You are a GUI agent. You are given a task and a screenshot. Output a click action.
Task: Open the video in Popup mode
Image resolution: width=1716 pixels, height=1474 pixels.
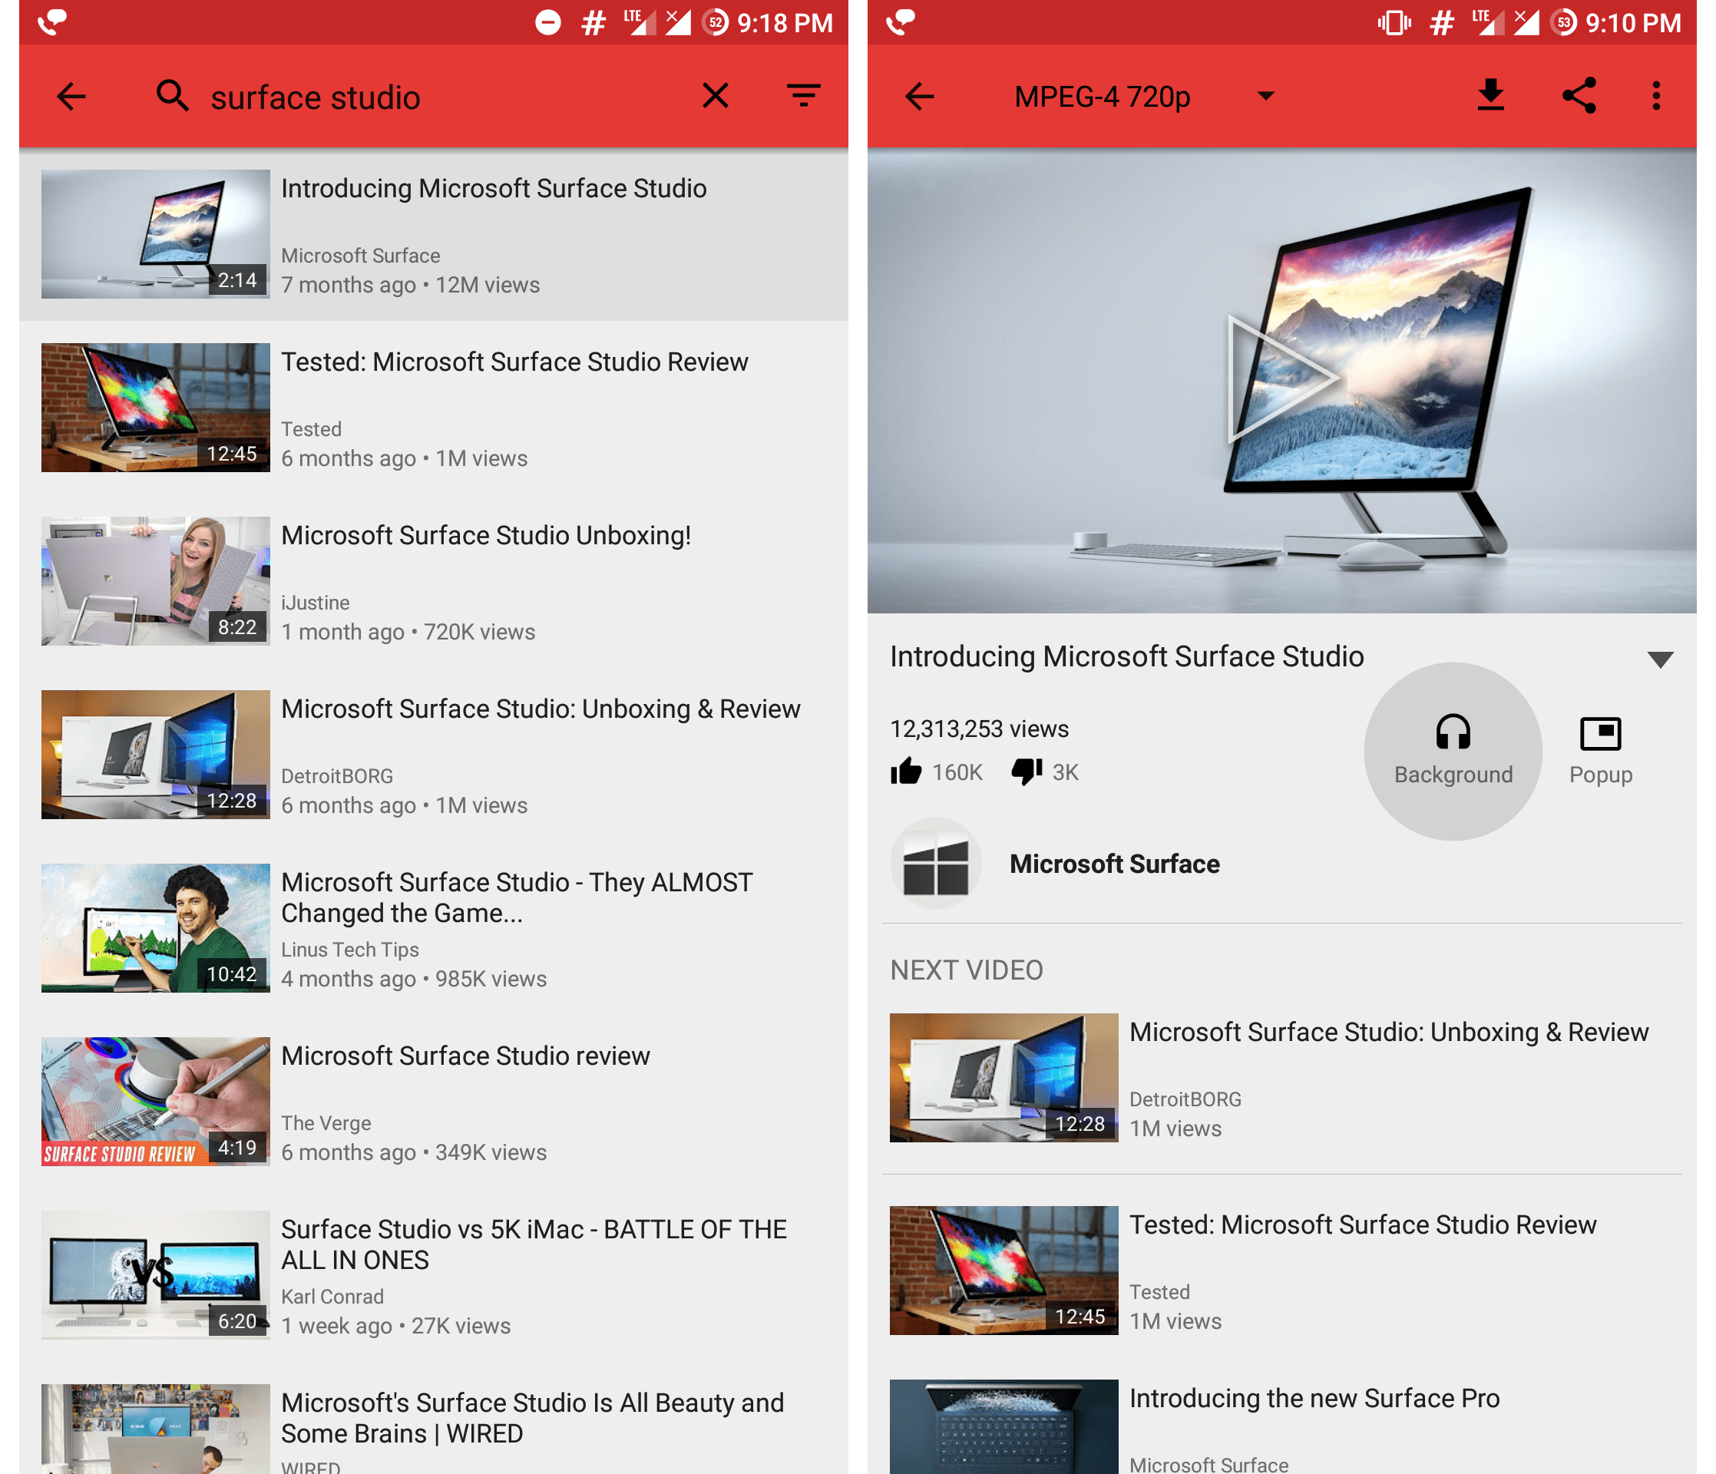click(x=1602, y=747)
